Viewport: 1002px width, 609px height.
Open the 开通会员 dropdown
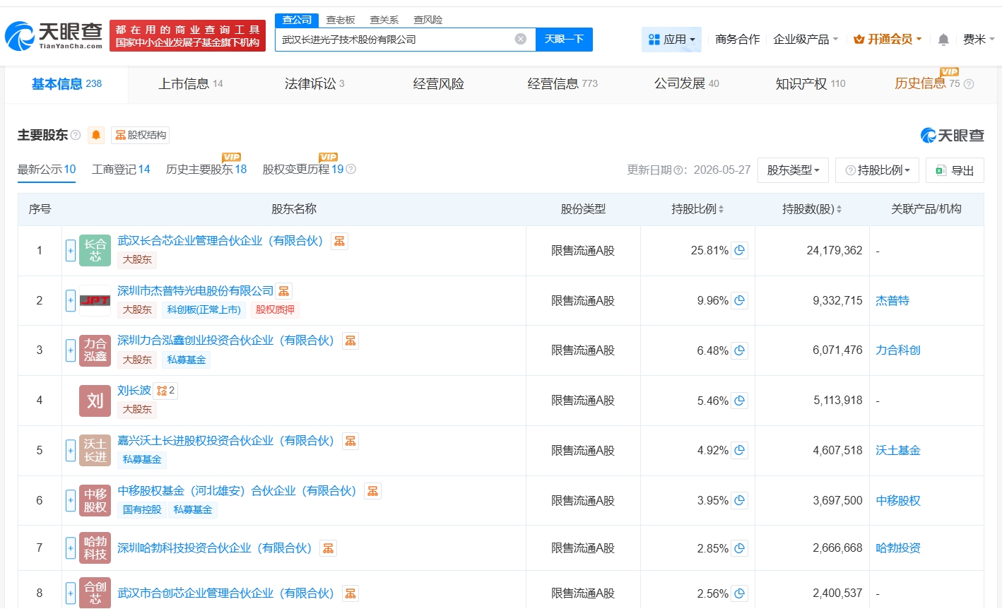888,40
